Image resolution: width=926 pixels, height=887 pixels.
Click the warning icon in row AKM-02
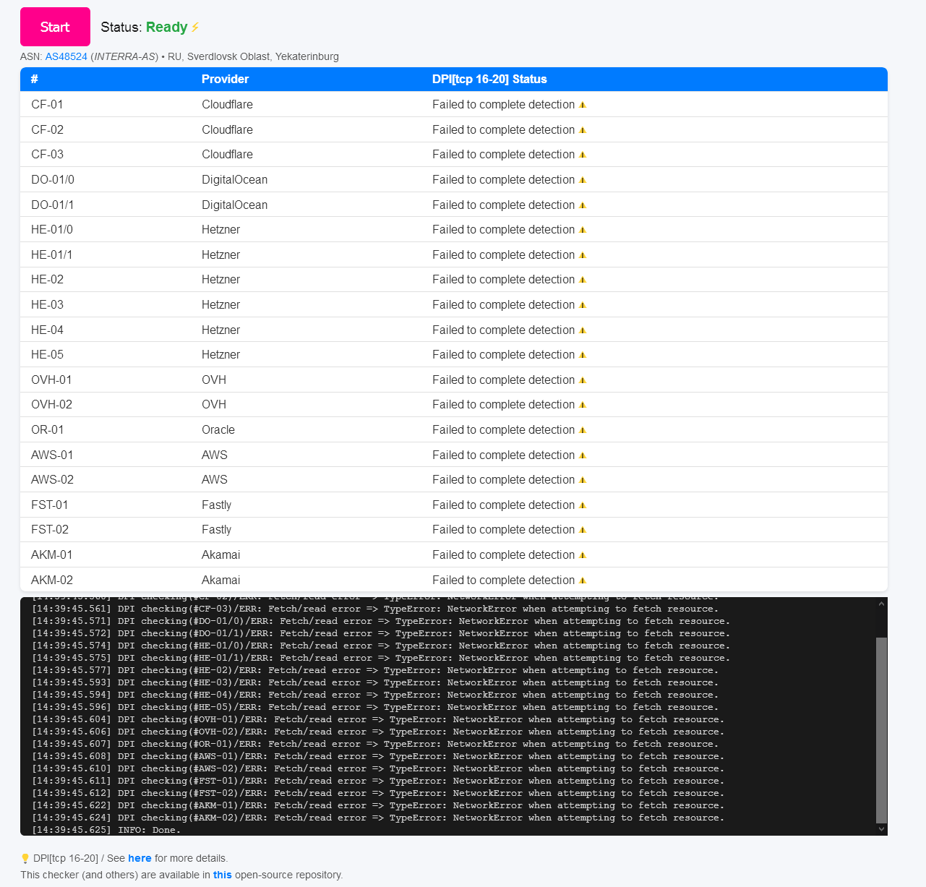pyautogui.click(x=583, y=580)
